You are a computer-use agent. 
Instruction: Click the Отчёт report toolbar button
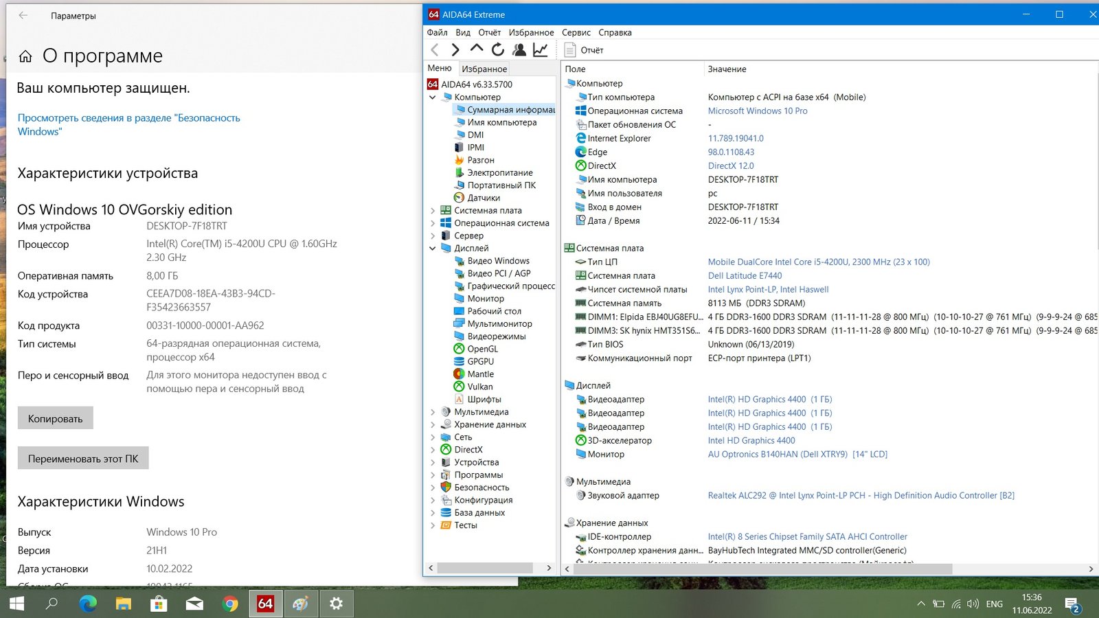[x=584, y=49]
